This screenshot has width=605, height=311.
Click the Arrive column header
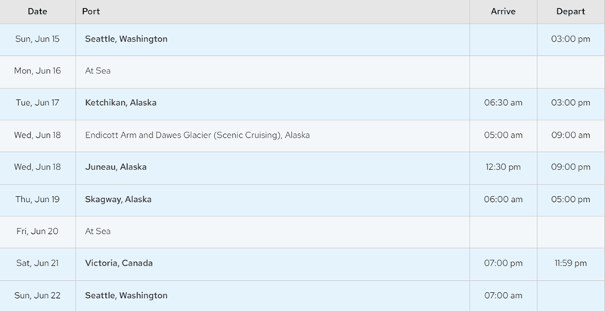[503, 12]
